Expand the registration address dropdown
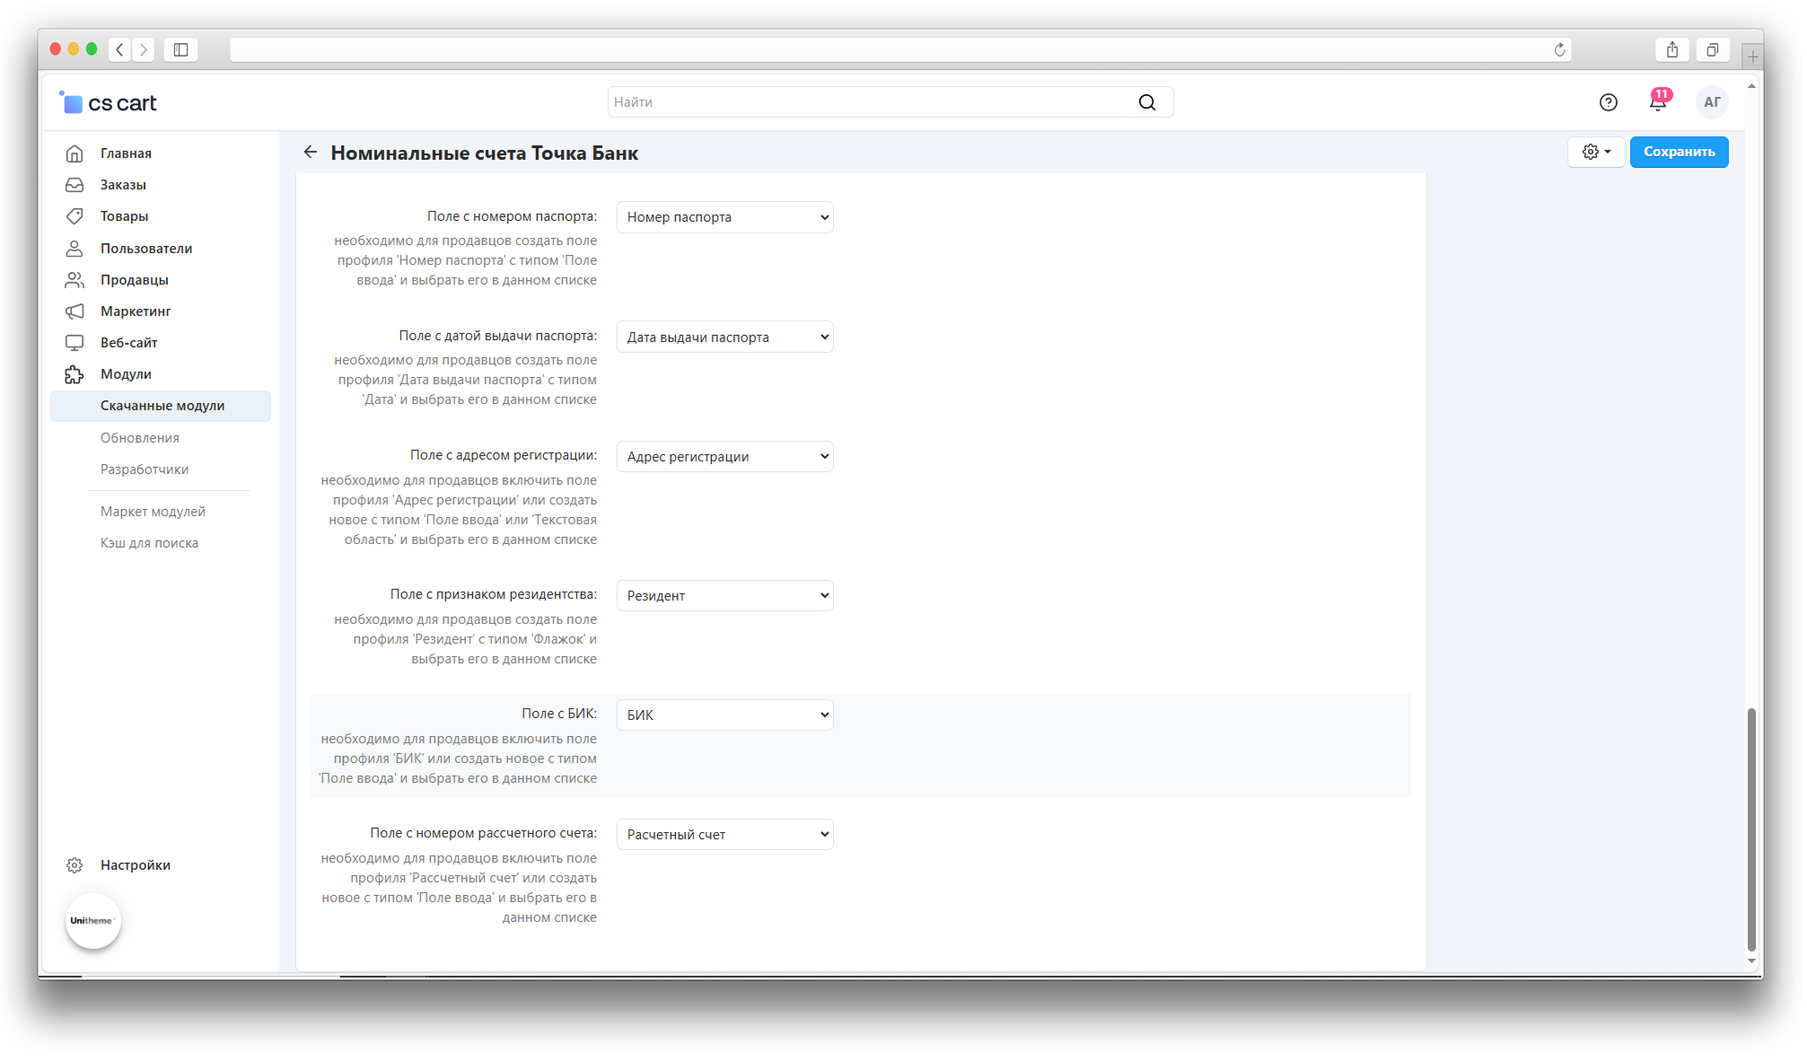 pos(724,457)
